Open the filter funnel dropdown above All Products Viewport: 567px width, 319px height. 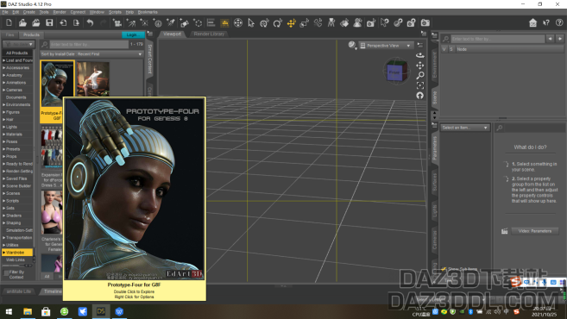pos(18,44)
